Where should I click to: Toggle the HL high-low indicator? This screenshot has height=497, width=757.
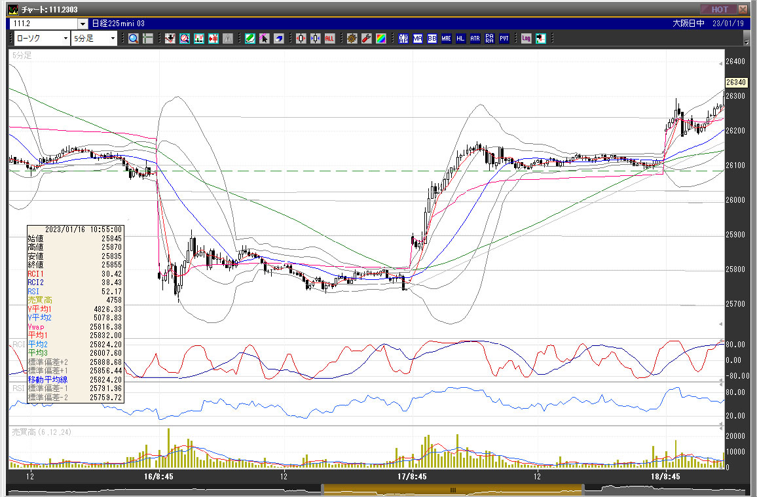[x=460, y=39]
